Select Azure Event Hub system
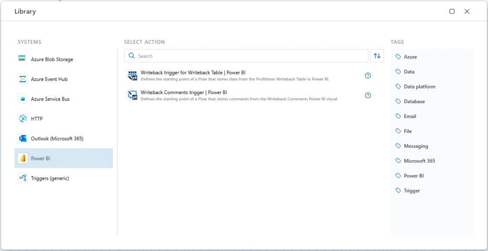The height and width of the screenshot is (251, 488). 64,79
